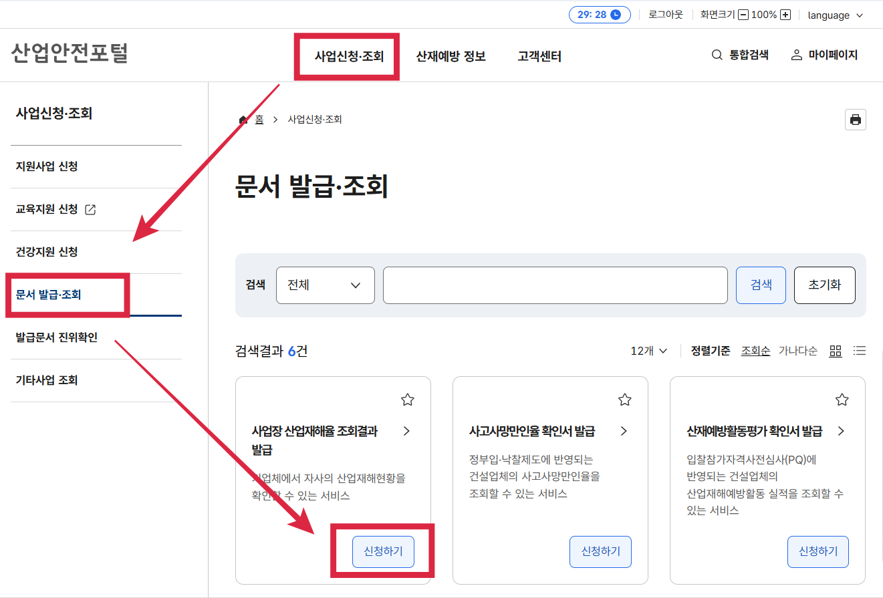Star the 산재예방활동평가 확인서 발급 card
883x598 pixels.
(x=842, y=399)
